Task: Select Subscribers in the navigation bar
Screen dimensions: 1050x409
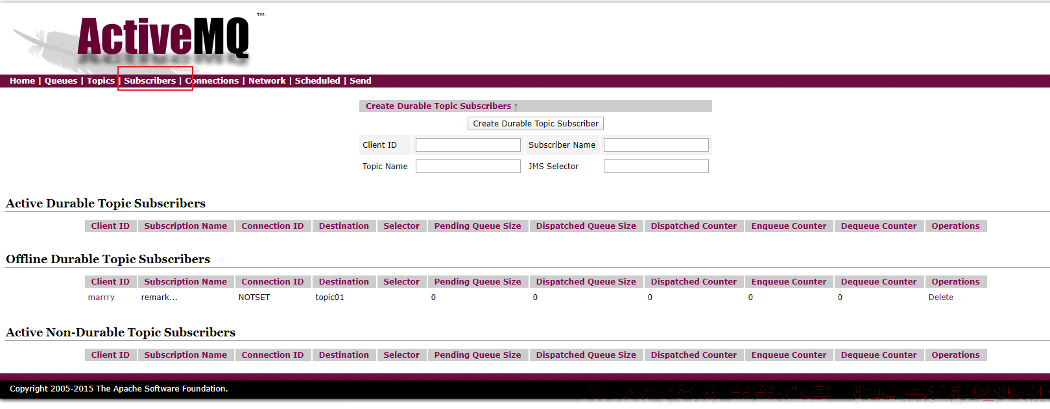Action: [150, 81]
